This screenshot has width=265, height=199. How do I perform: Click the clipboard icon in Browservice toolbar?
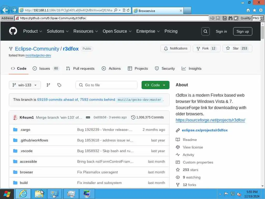pyautogui.click(x=236, y=18)
